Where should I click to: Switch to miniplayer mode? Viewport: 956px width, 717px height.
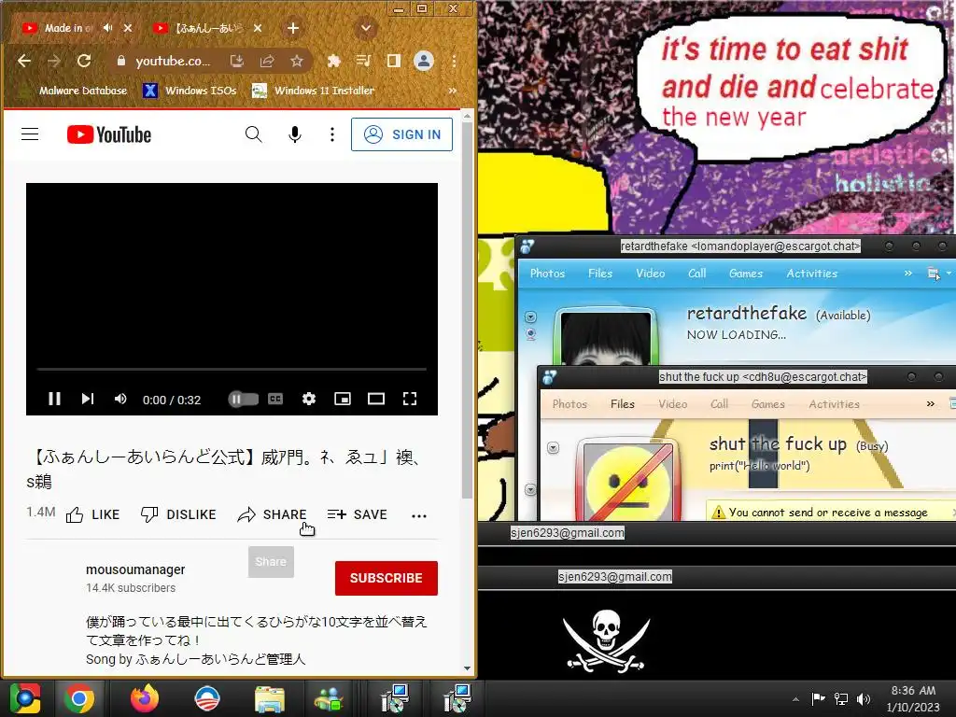(x=343, y=399)
